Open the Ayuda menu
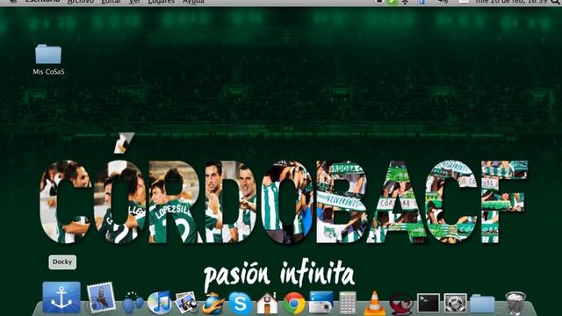The height and width of the screenshot is (316, 562). 193,2
